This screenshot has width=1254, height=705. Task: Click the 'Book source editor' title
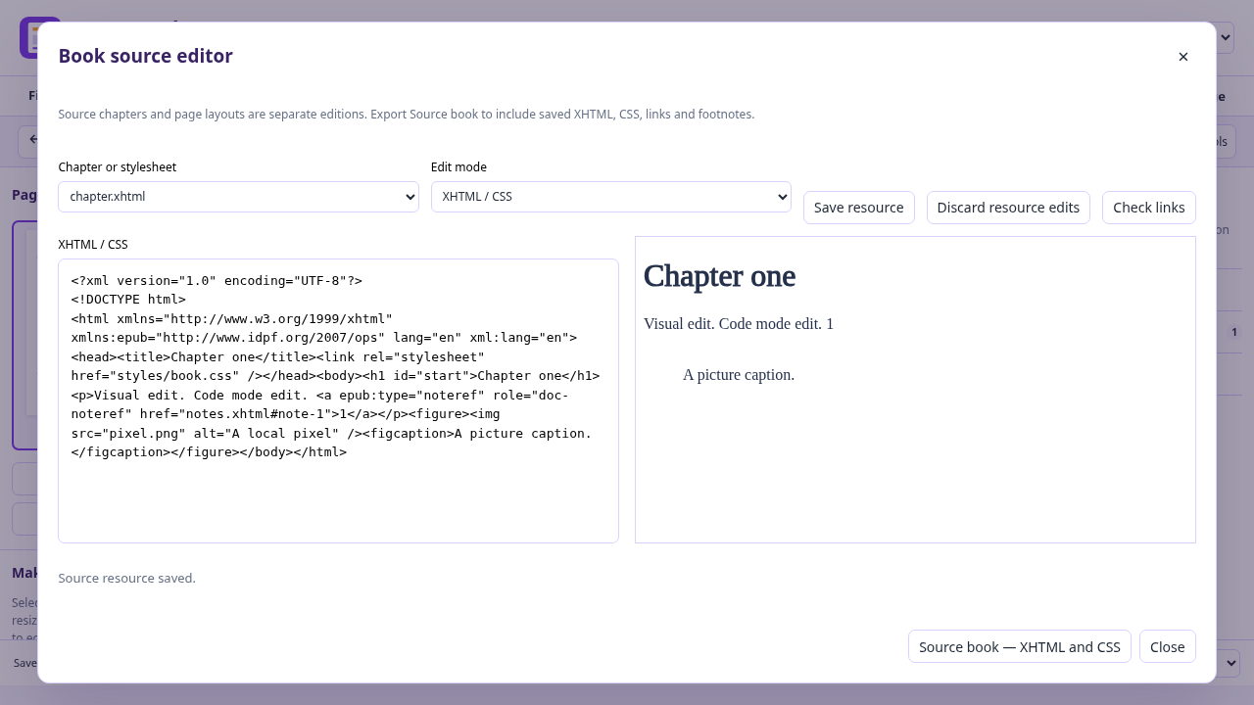[146, 56]
